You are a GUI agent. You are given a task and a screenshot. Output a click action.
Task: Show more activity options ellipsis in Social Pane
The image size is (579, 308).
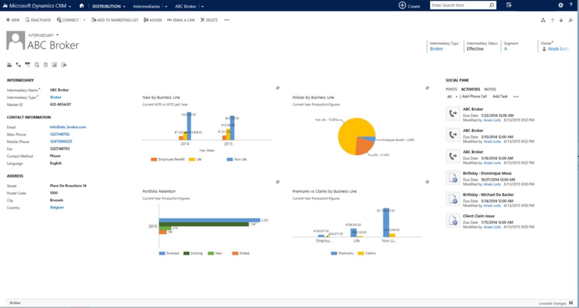tap(516, 97)
